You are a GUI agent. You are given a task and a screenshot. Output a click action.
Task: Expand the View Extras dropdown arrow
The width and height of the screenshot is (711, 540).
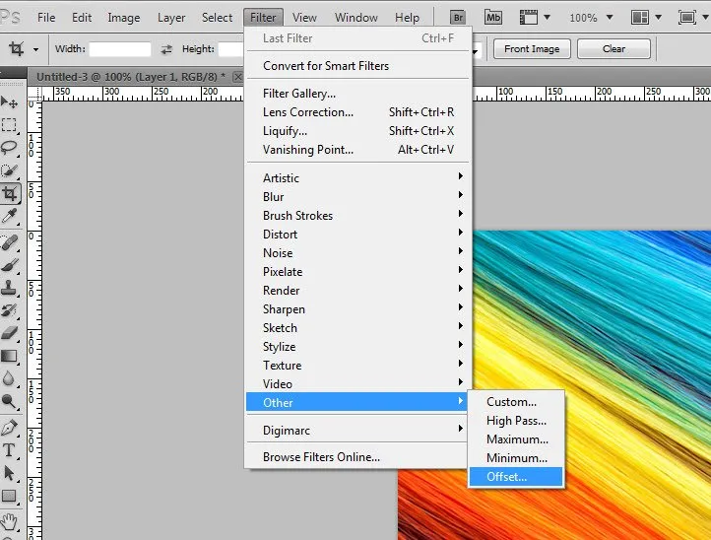click(548, 17)
